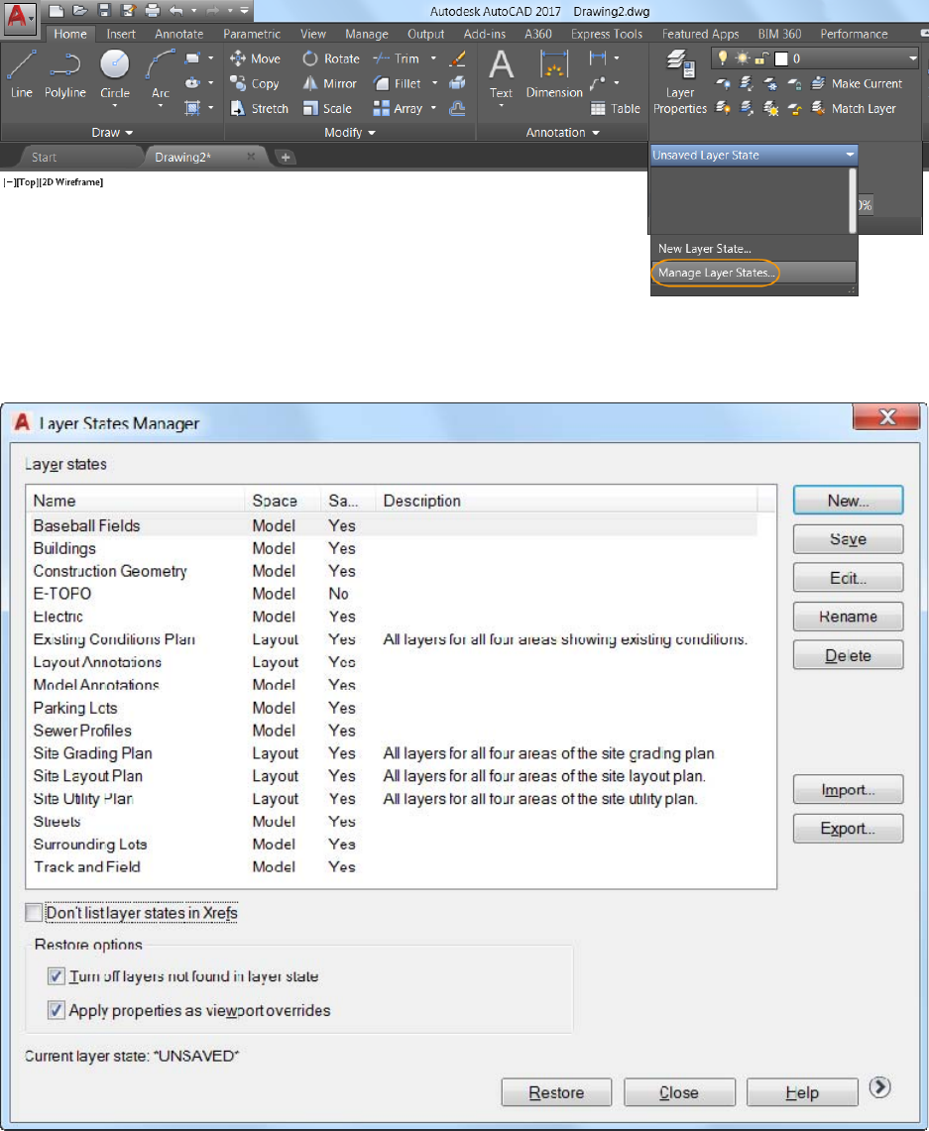Click the Offset tool icon
929x1131 pixels.
click(456, 108)
